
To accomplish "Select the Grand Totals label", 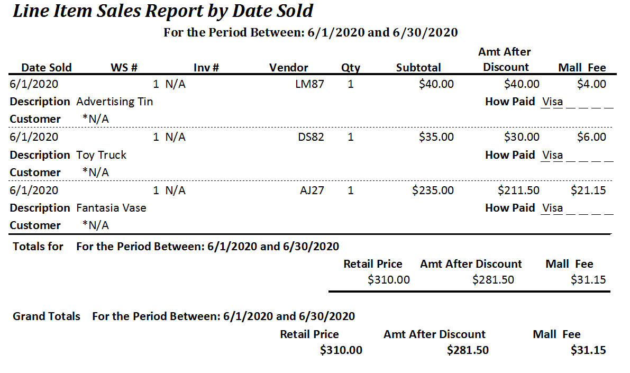I will (47, 316).
